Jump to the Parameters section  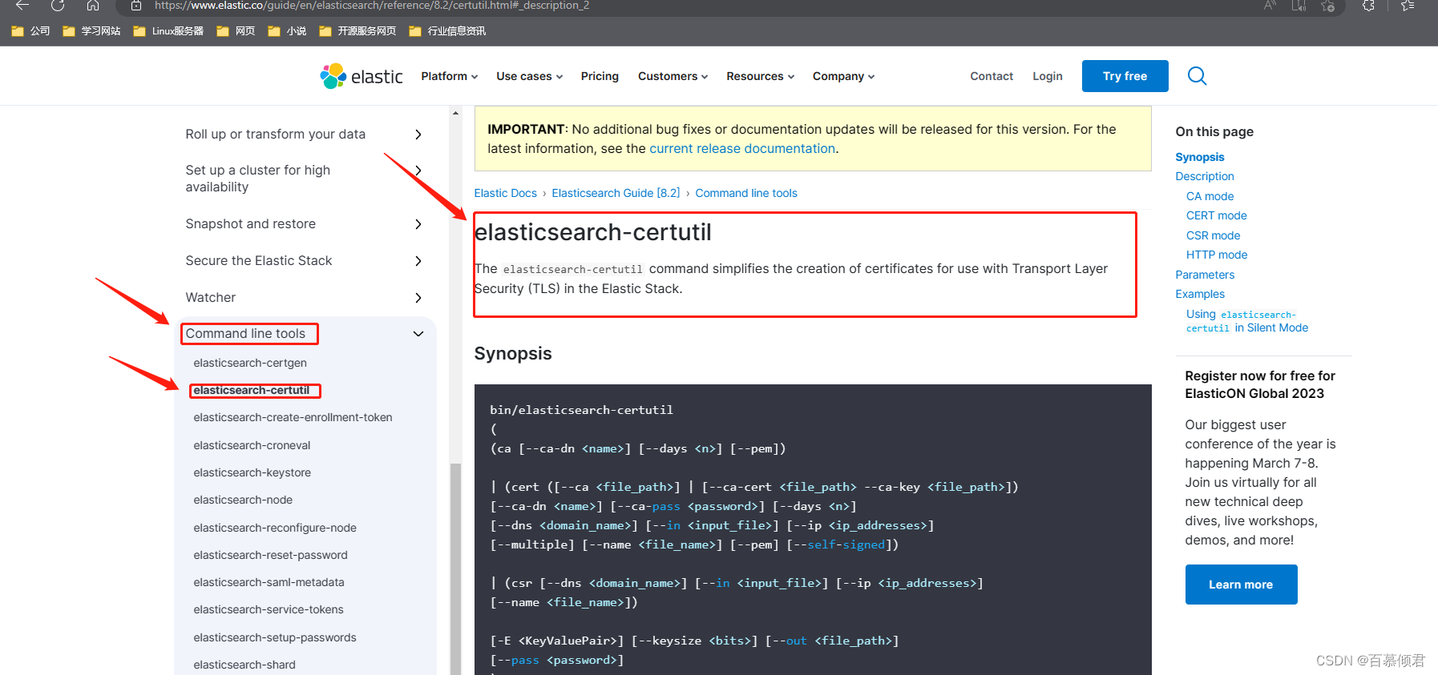click(x=1205, y=275)
